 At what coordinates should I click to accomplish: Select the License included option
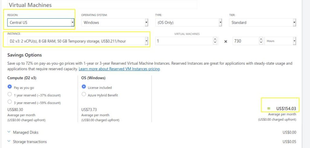pyautogui.click(x=84, y=86)
